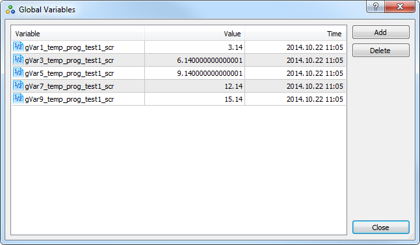Click the Global Variables title bar icon
This screenshot has height=245, width=420.
10,10
